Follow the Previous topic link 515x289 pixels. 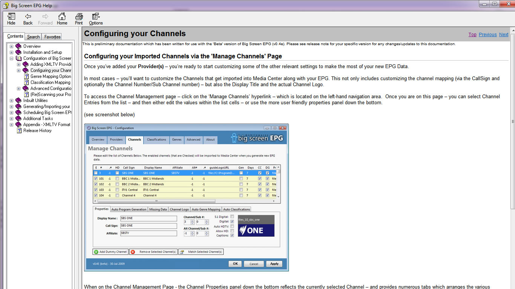click(x=488, y=34)
